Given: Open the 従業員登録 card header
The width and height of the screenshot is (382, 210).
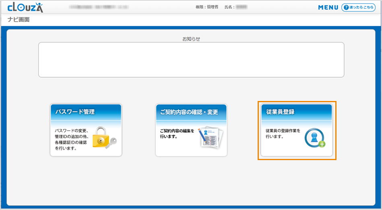Looking at the screenshot, I should [297, 112].
